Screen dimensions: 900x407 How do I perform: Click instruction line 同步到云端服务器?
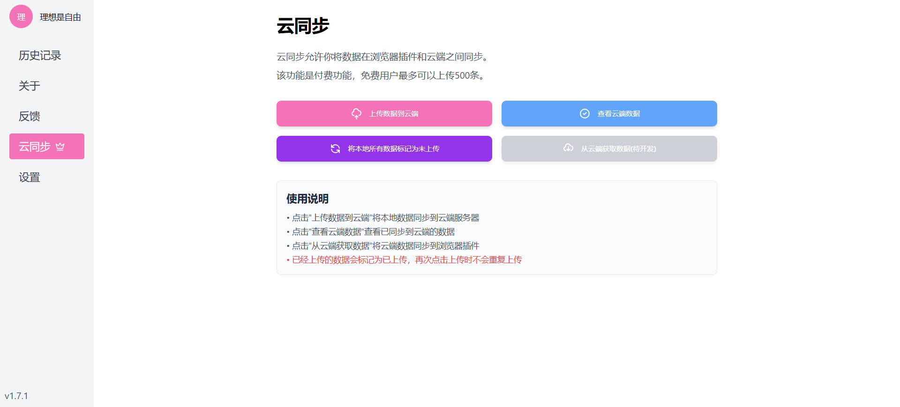[383, 217]
